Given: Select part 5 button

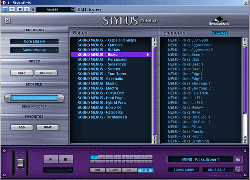Looking at the screenshot, I should pos(125,157).
